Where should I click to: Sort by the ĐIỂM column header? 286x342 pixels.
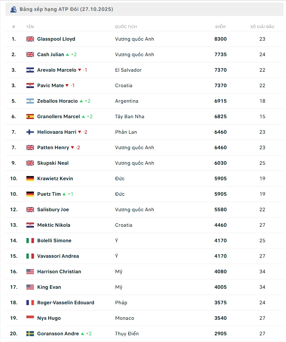[x=220, y=27]
